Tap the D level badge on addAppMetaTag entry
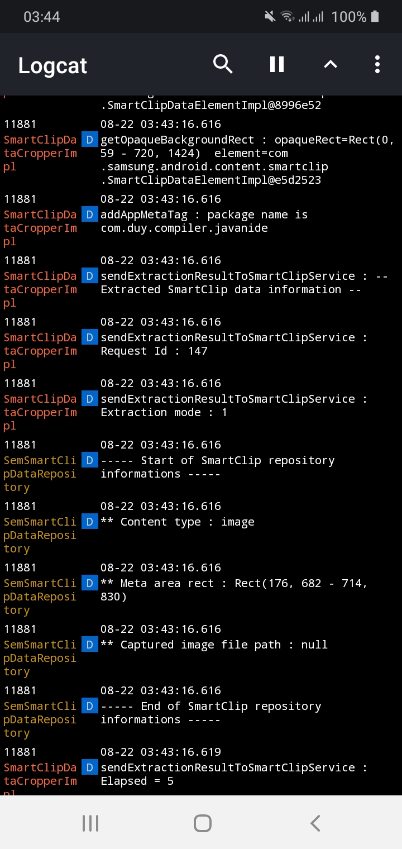 click(x=89, y=214)
